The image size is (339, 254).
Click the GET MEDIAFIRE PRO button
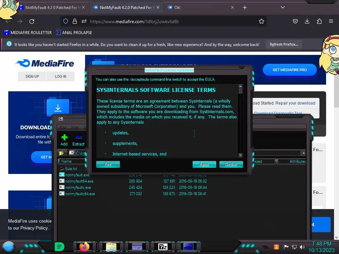click(289, 70)
